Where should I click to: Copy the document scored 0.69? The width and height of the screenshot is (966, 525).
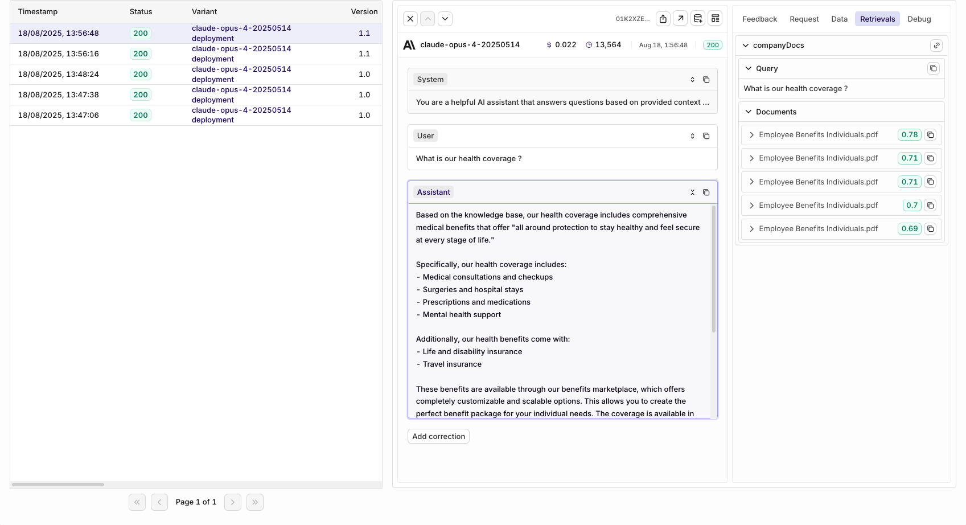coord(931,229)
